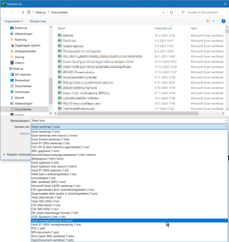Image resolution: width=229 pixels, height=242 pixels.
Task: Open the Organiseren dropdown menu
Action: (13, 21)
